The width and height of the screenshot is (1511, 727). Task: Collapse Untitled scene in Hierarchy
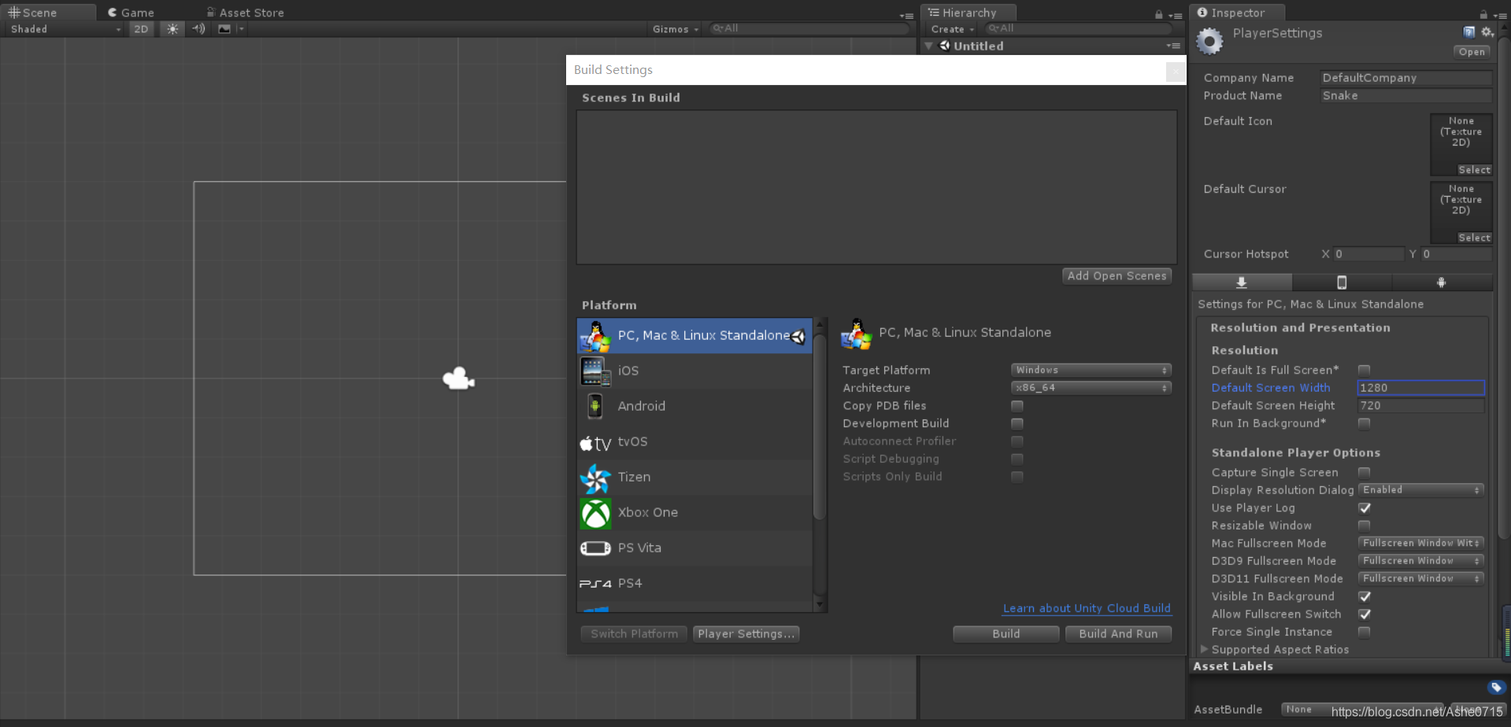[929, 46]
